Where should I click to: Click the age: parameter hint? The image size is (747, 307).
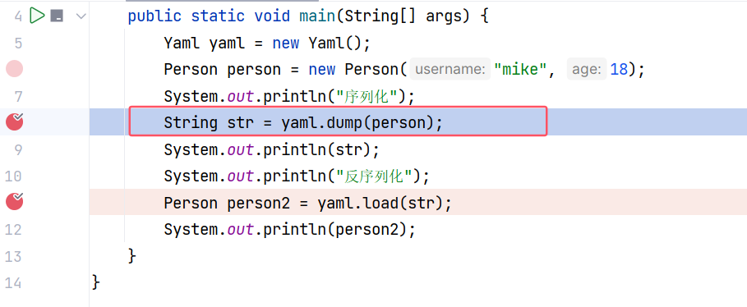coord(587,70)
